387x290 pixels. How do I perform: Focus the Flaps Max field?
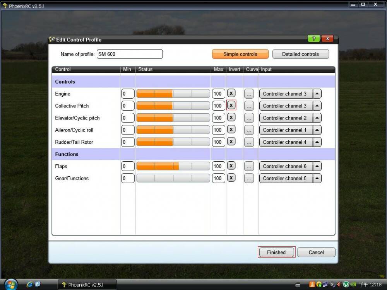click(218, 166)
